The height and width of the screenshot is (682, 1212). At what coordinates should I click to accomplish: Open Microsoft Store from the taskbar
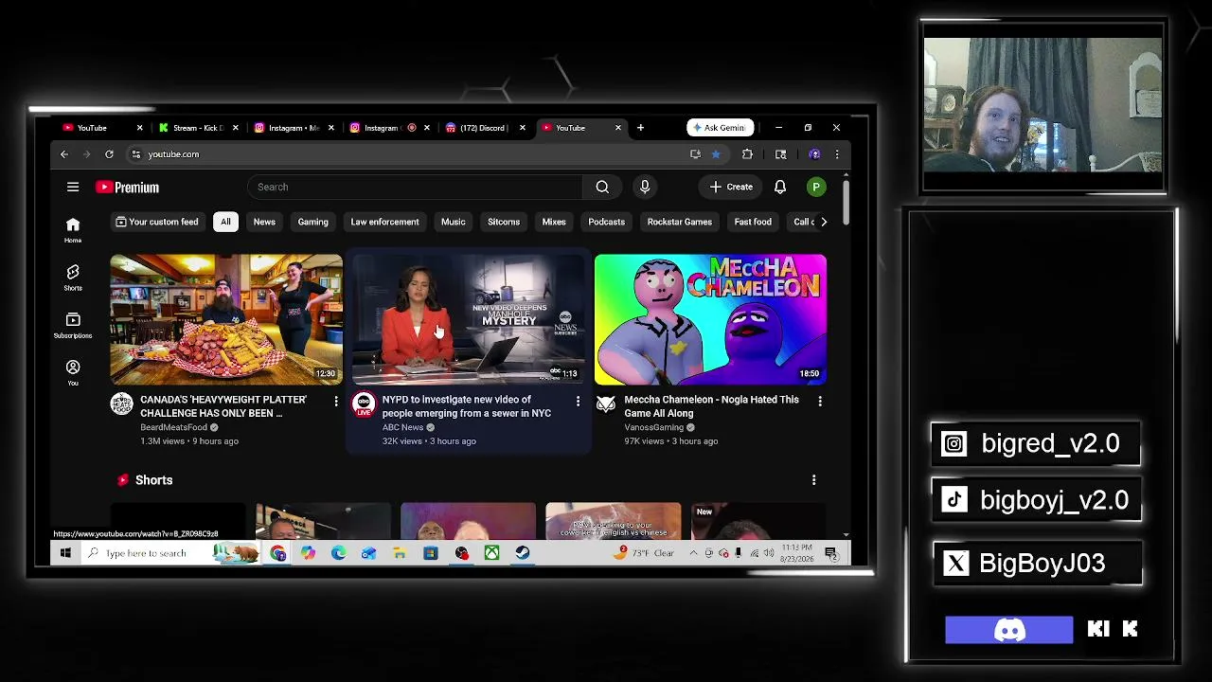430,553
